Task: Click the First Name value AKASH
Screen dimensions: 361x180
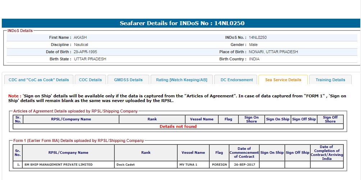Action: 80,37
